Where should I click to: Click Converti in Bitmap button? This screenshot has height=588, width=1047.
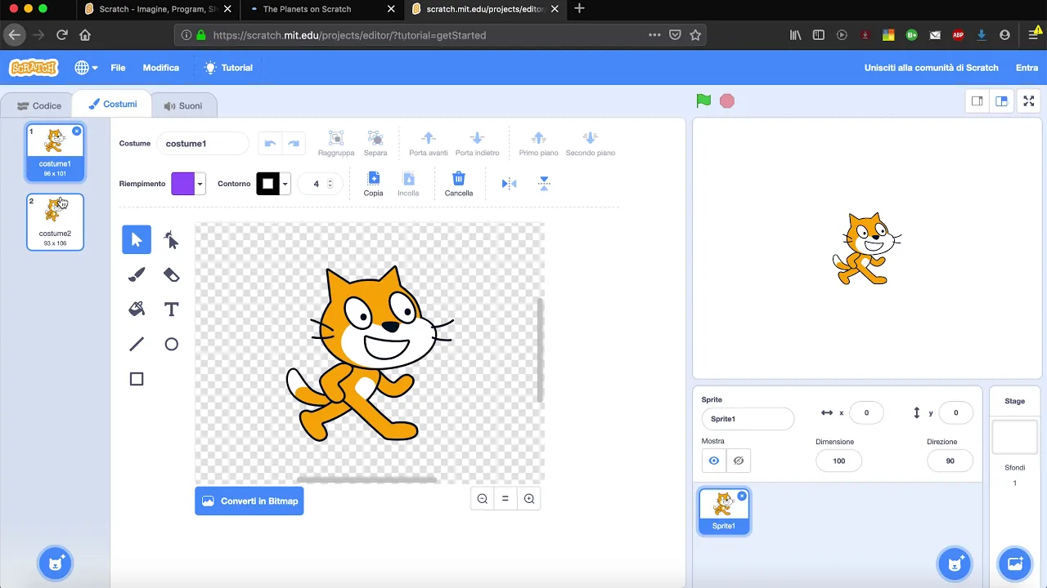(249, 501)
